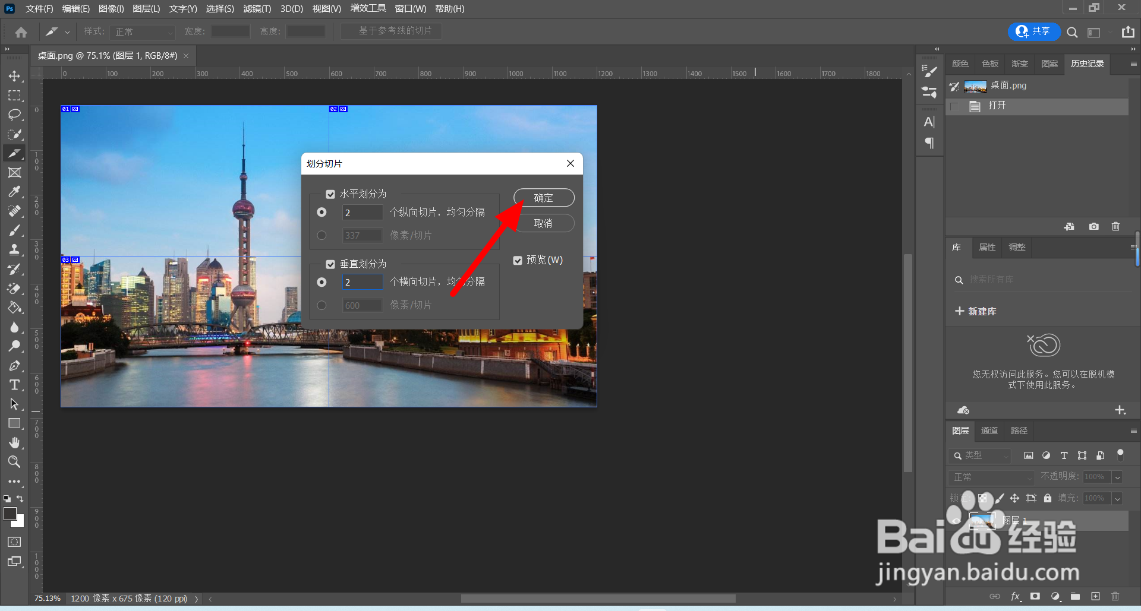Image resolution: width=1141 pixels, height=611 pixels.
Task: Select 337 像素/切片 radio button
Action: point(322,235)
